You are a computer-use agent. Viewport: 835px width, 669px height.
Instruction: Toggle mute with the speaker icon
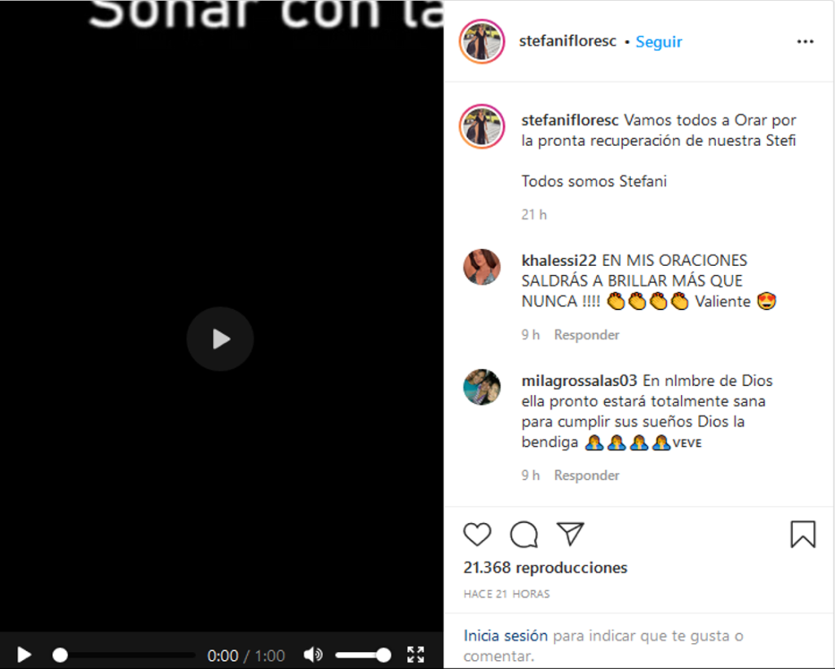pyautogui.click(x=313, y=654)
